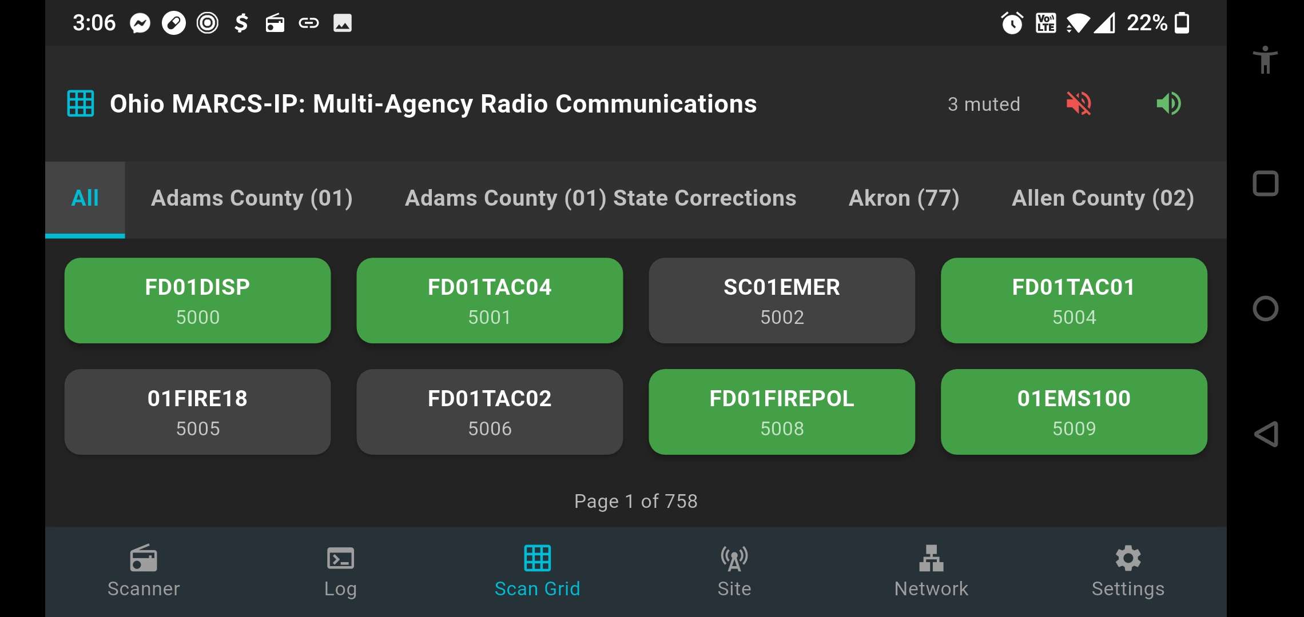
Task: Tap the Page 1 of 758 indicator
Action: [636, 501]
